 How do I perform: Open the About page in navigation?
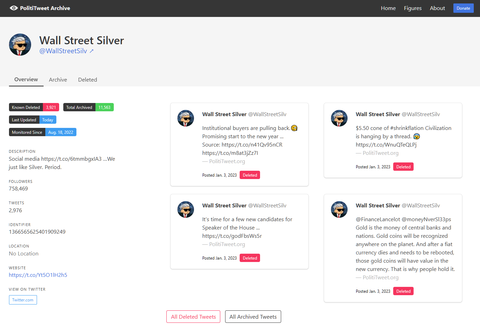(437, 8)
